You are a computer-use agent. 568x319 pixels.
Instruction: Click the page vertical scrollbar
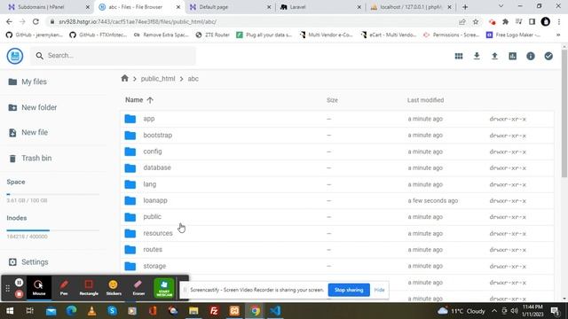564,114
